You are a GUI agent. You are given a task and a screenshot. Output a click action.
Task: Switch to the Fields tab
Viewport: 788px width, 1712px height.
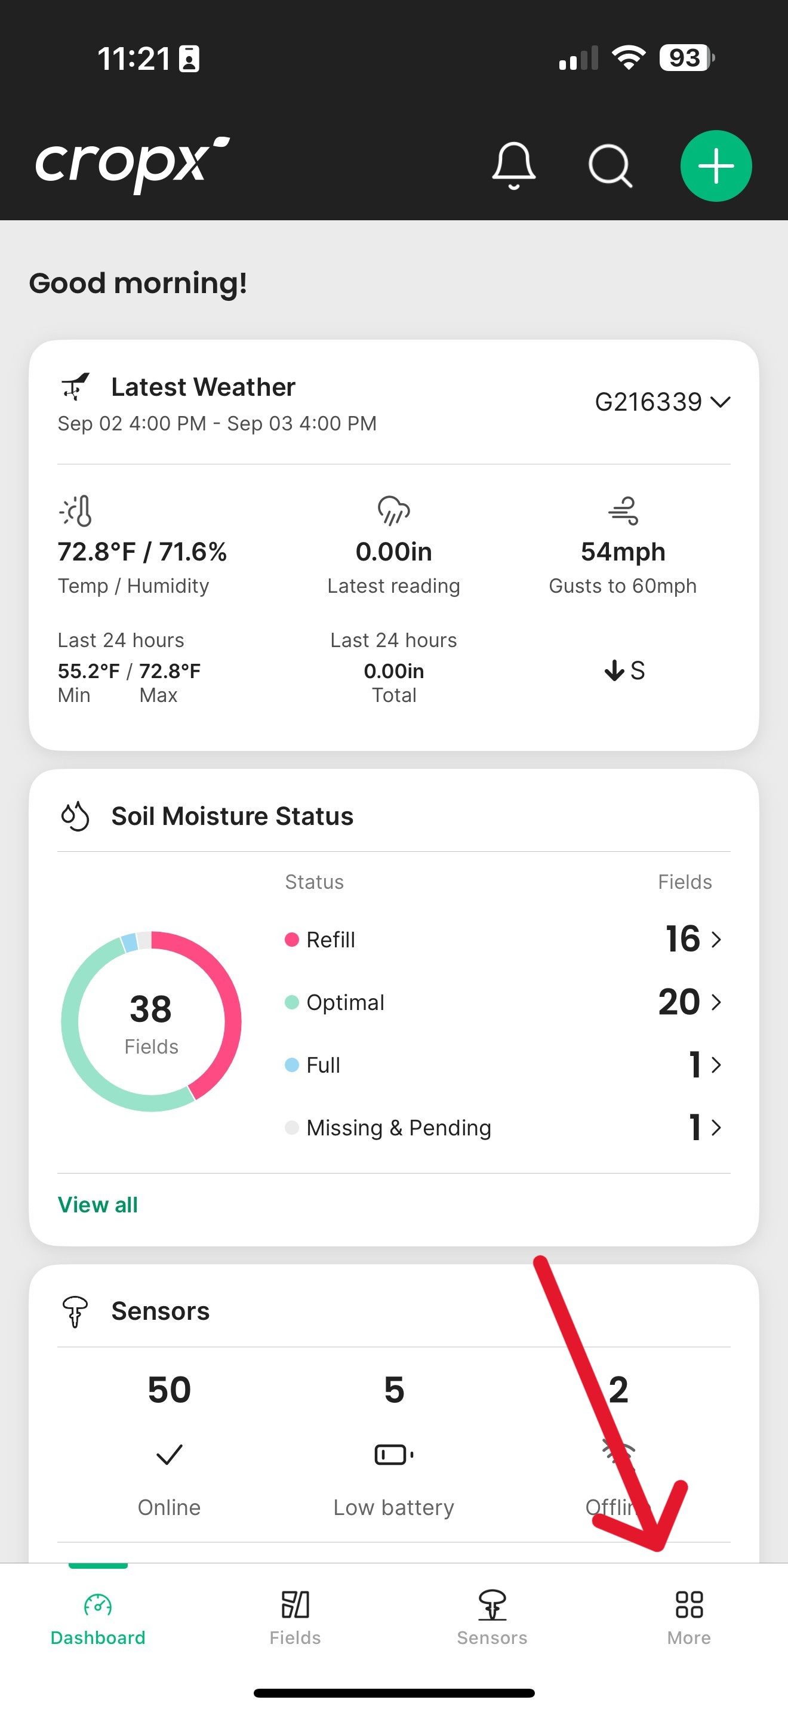tap(295, 1616)
